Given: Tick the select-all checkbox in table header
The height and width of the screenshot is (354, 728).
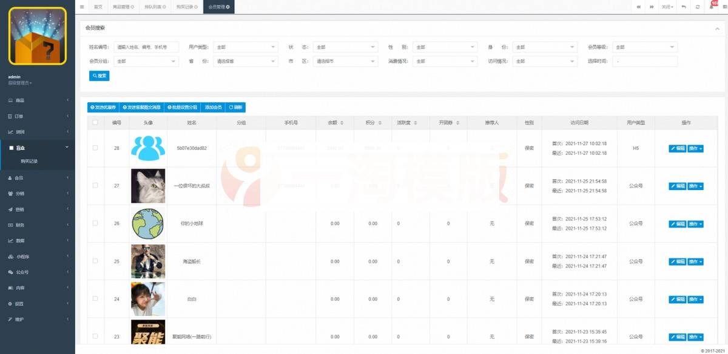Looking at the screenshot, I should point(95,122).
